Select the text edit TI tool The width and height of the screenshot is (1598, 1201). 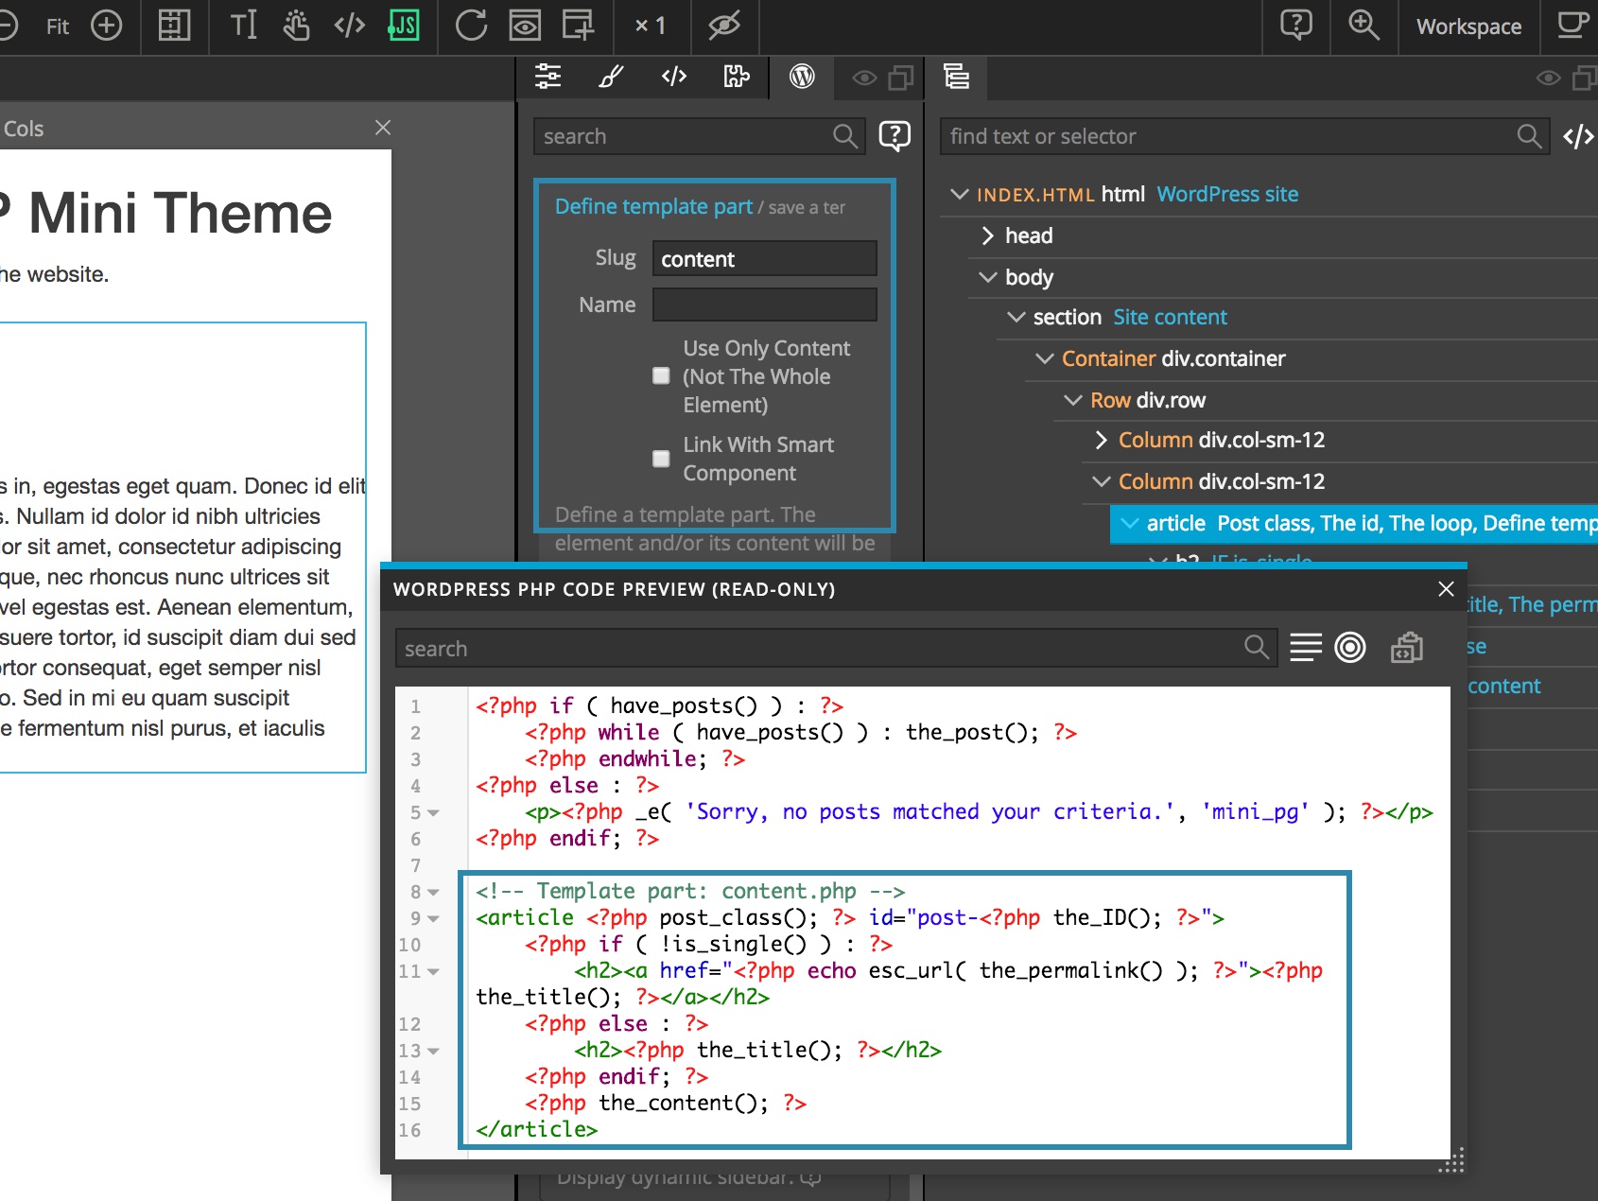(244, 26)
